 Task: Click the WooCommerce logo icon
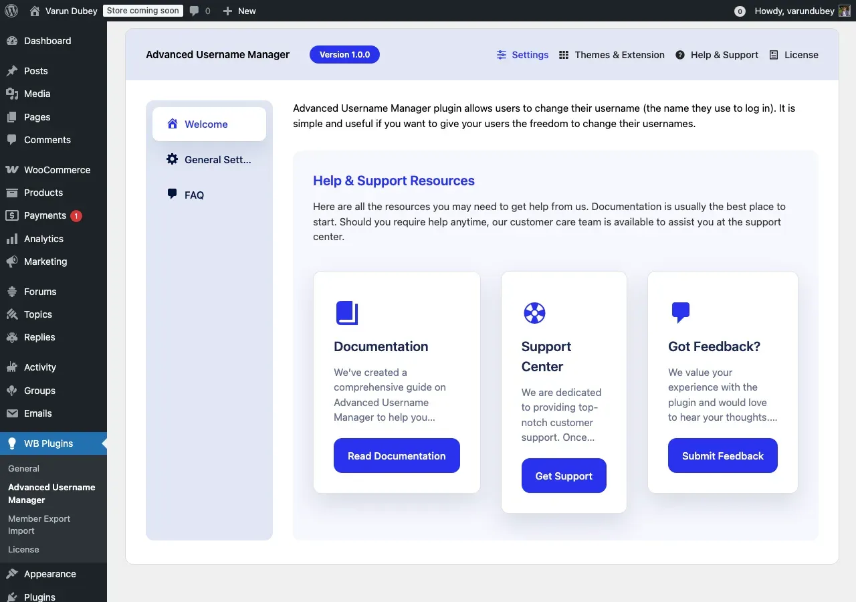tap(12, 170)
